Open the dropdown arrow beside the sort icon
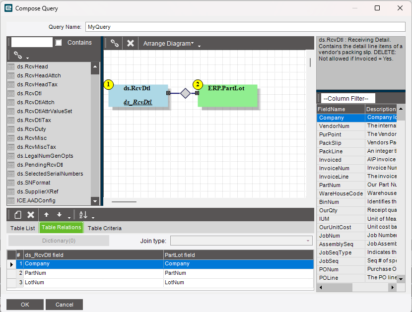Screen dimensions: 412x312 click(93, 218)
